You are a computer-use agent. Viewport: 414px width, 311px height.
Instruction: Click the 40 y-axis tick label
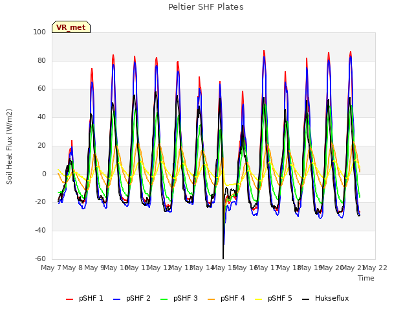tap(41, 117)
